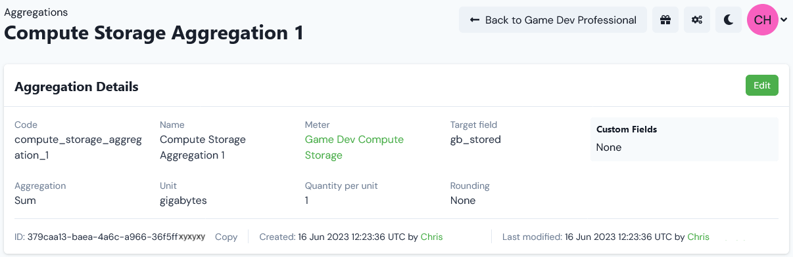Click the Compute Storage Aggregation 1 page title

(154, 33)
